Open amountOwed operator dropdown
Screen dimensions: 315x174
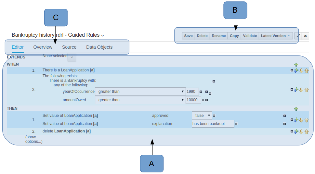click(140, 100)
